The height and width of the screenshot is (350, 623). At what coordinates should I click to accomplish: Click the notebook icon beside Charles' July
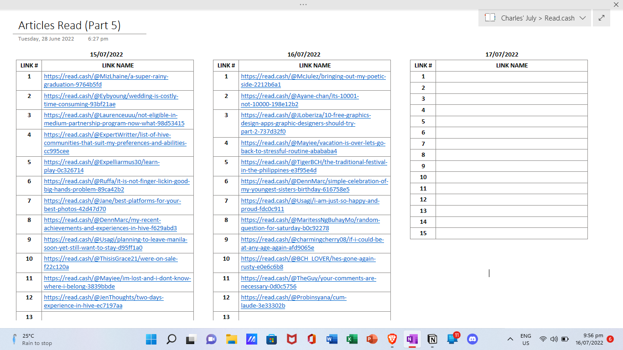(490, 18)
